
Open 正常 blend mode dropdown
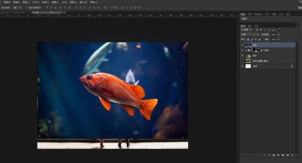[250, 34]
